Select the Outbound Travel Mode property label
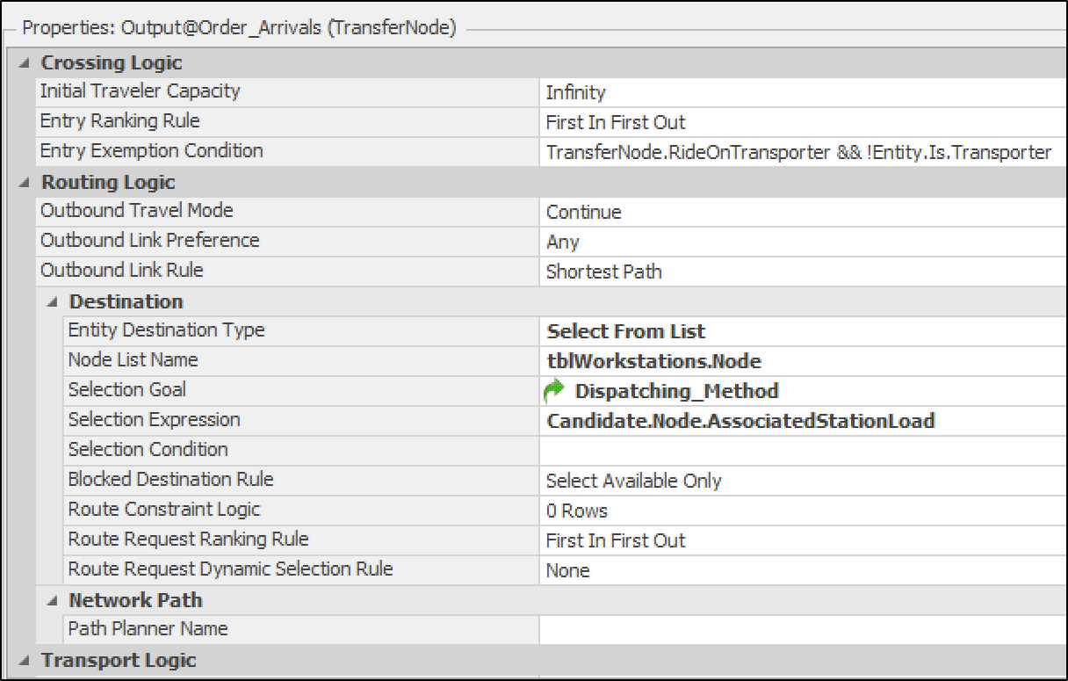 pos(136,211)
